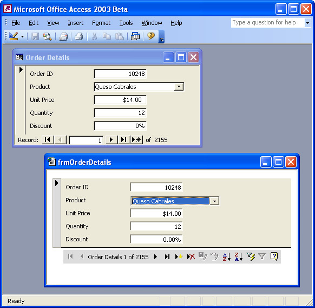Click Queso Cabrales text in Order Details window
Image resolution: width=315 pixels, height=308 pixels.
pyautogui.click(x=115, y=87)
